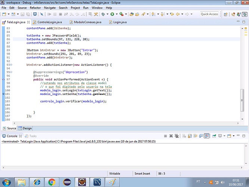Click the green Run button in toolbar
This screenshot has width=249, height=187.
pyautogui.click(x=112, y=14)
